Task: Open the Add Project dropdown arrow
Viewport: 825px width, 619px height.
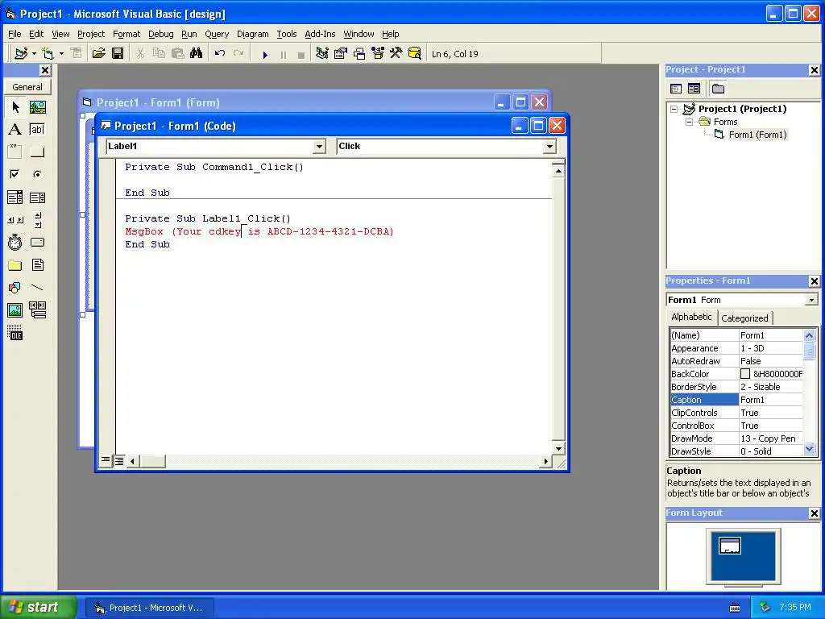Action: (34, 53)
